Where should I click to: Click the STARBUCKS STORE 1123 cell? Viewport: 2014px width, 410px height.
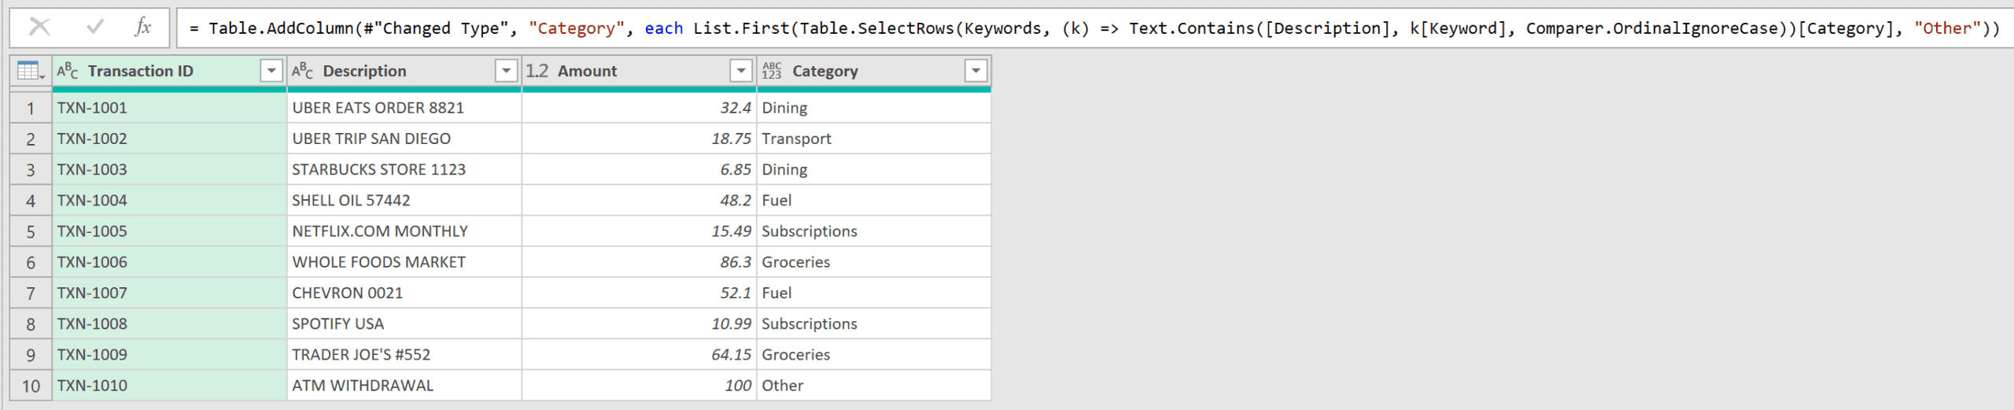click(404, 169)
